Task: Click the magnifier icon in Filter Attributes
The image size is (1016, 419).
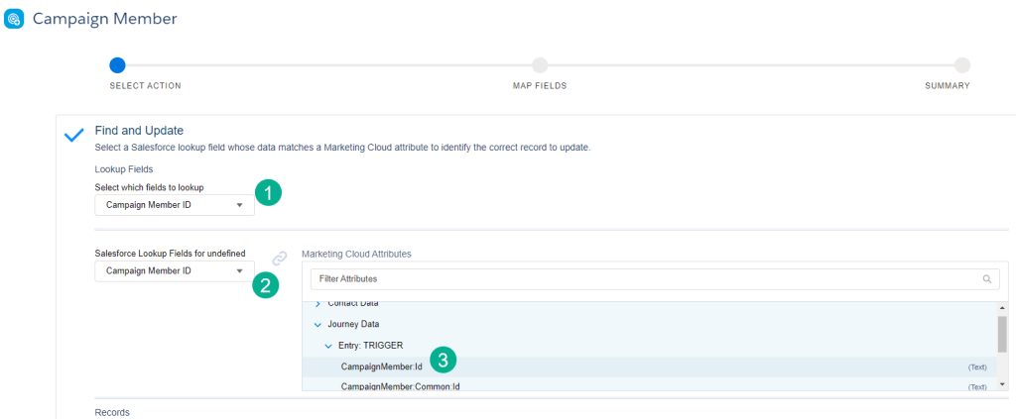Action: [987, 279]
